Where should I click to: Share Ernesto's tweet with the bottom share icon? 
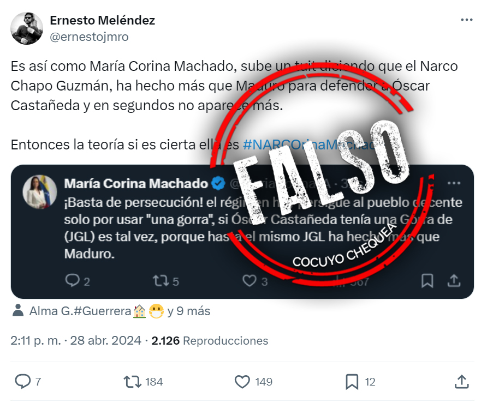461,381
